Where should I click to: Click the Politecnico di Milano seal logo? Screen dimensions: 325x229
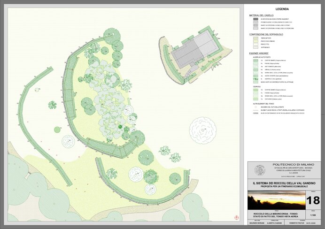(260, 170)
